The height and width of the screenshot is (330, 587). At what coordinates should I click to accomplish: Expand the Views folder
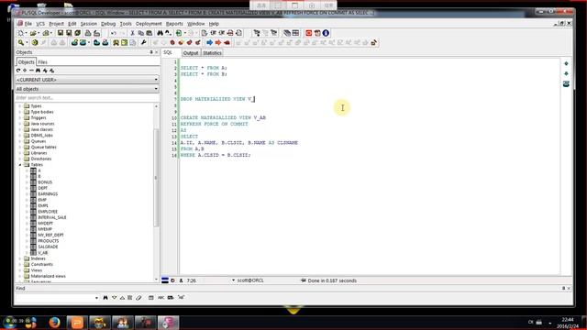(20, 270)
